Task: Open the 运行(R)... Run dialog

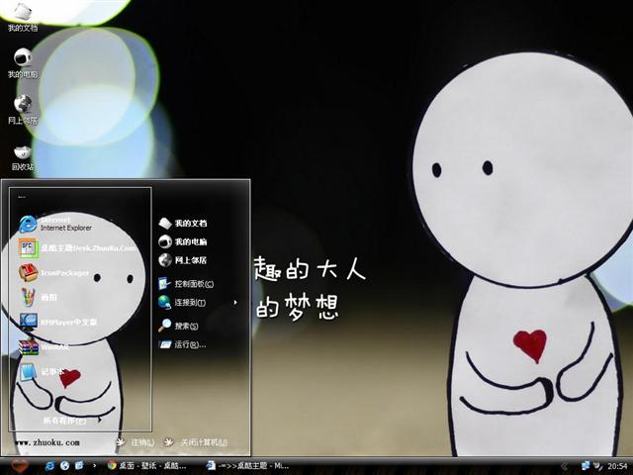Action: pyautogui.click(x=182, y=344)
